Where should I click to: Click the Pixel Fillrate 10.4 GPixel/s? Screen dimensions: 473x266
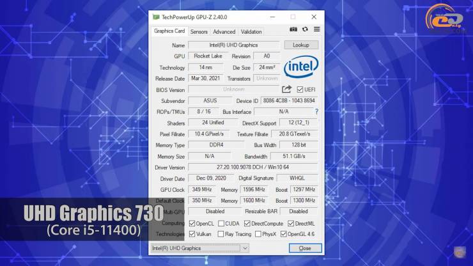(x=209, y=134)
